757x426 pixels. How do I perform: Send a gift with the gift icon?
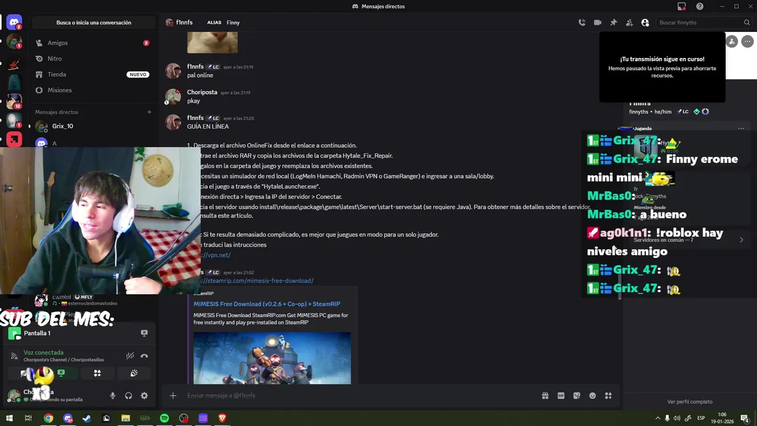pos(545,396)
